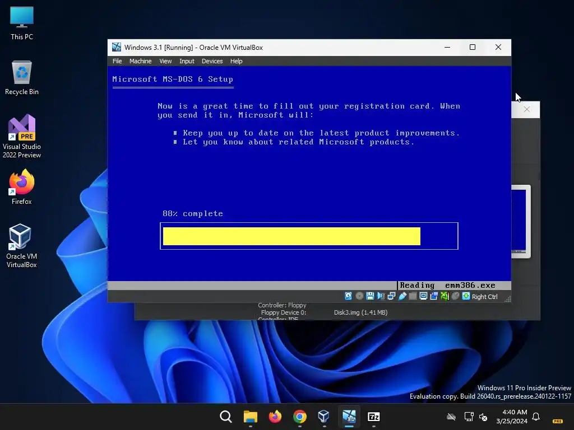
Task: Click the yellow setup progress bar
Action: pos(291,236)
